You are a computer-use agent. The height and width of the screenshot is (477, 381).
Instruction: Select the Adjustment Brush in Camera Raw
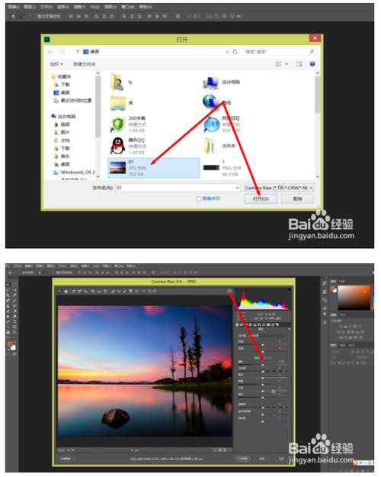124,291
